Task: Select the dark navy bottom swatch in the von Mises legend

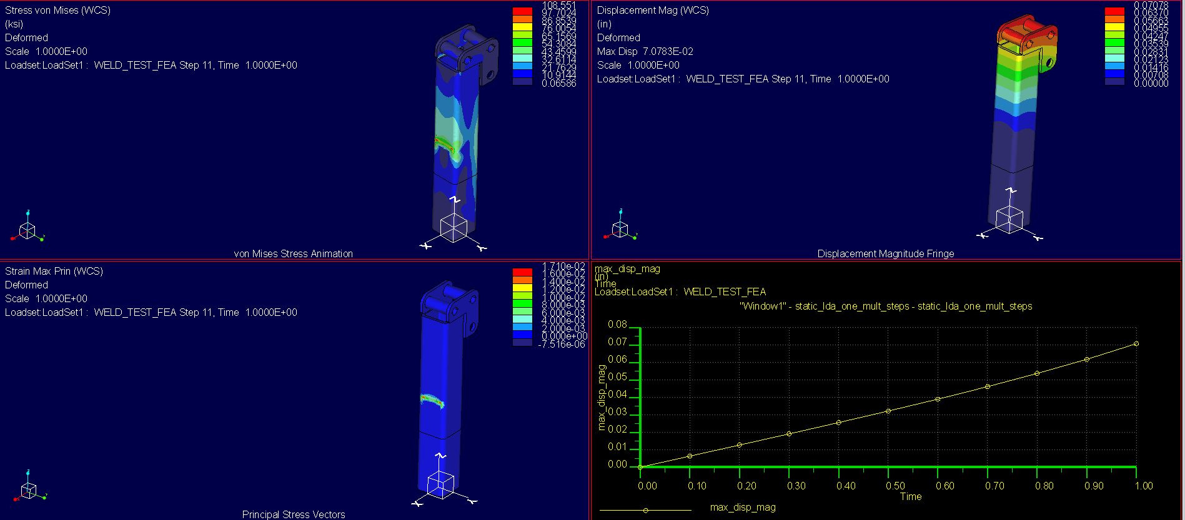Action: coord(522,81)
